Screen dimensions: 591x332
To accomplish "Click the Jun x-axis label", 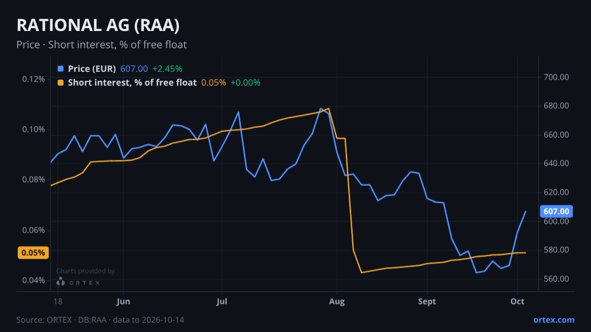I will tap(124, 302).
